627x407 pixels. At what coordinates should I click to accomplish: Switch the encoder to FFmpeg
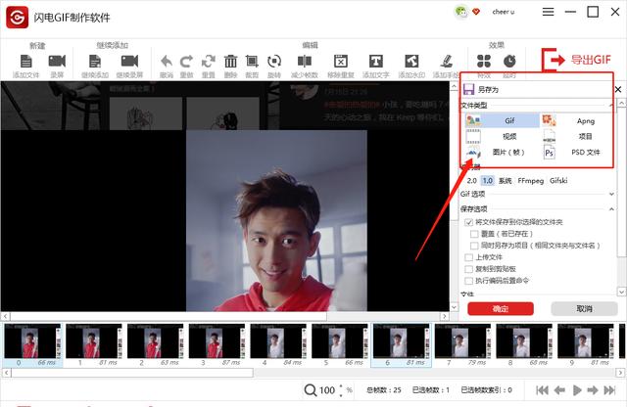[531, 181]
